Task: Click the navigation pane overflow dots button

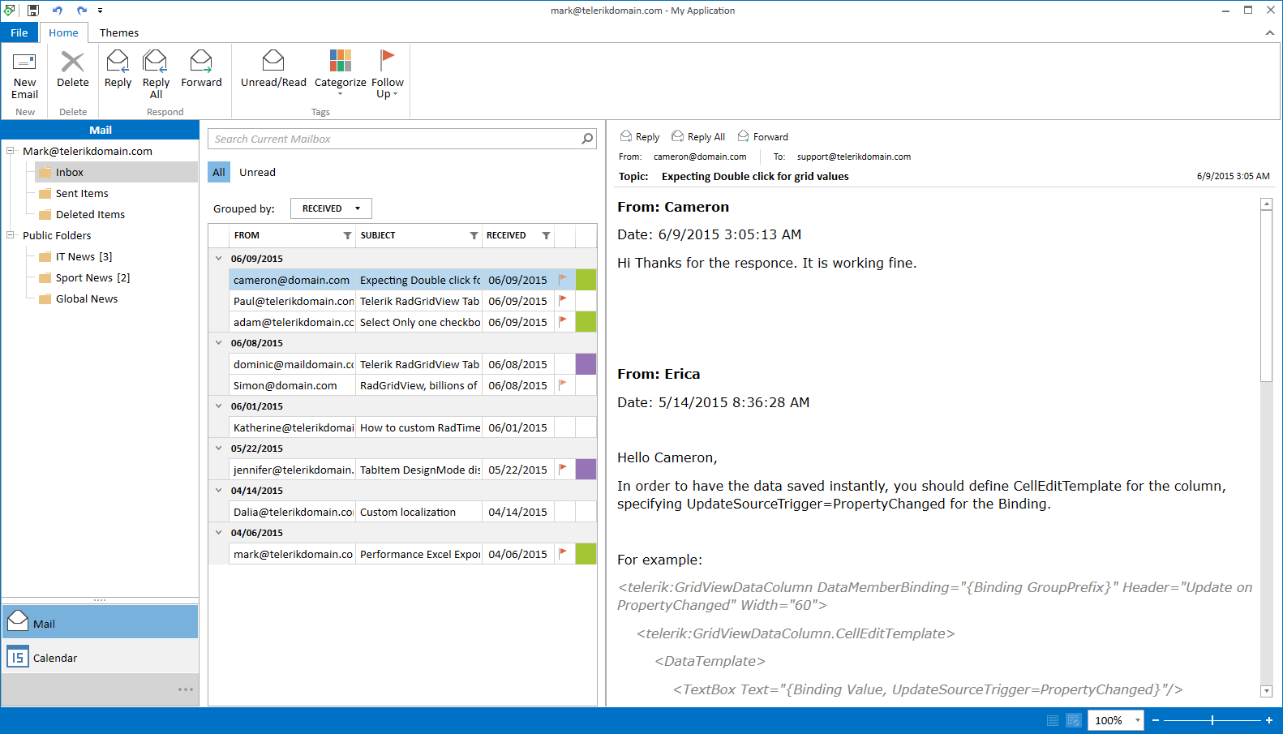Action: pyautogui.click(x=186, y=689)
